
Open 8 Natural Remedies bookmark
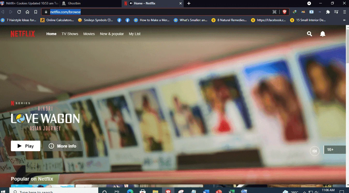tap(229, 20)
